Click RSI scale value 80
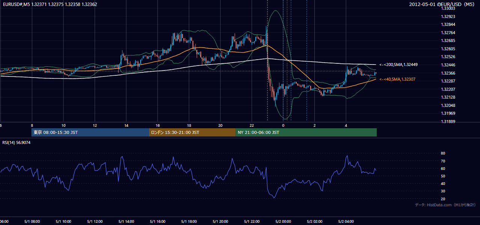Screen dimensions: 480x225 coord(443,153)
